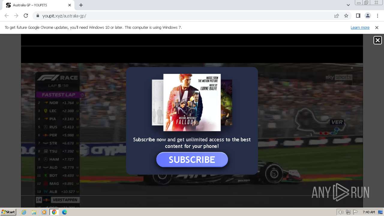Open the Learn more link
Viewport: 384px width, 216px height.
360,27
